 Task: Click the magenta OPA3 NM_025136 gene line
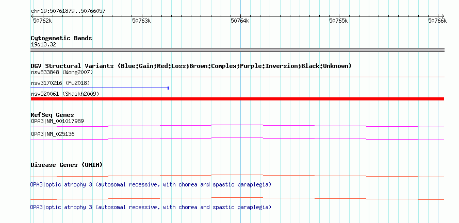[x=237, y=139]
